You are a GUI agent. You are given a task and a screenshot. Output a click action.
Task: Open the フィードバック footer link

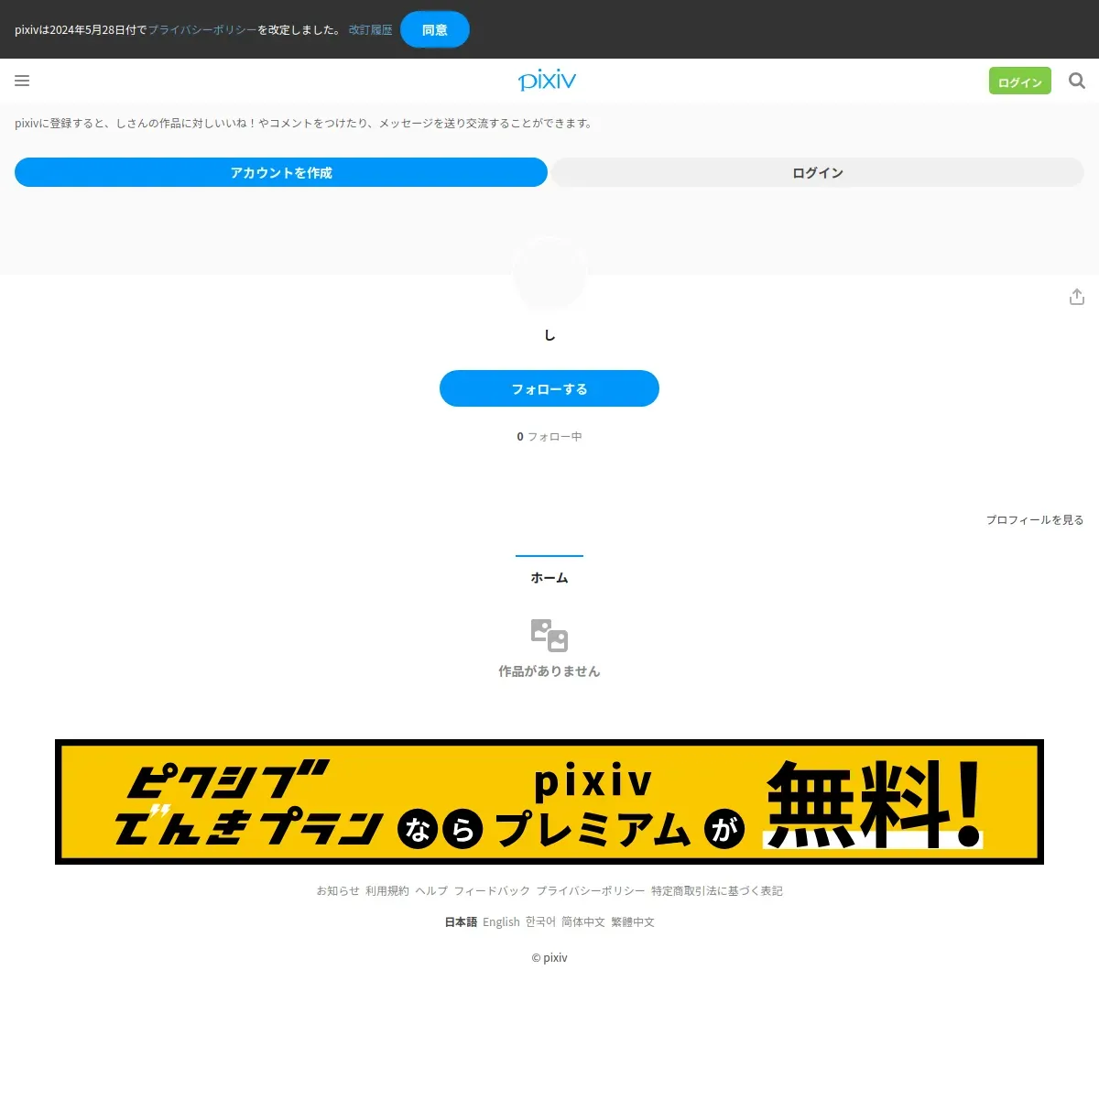click(492, 890)
